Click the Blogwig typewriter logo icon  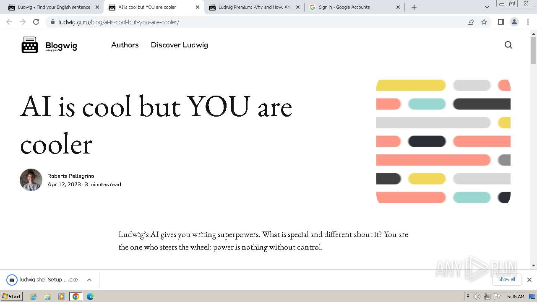pos(30,45)
